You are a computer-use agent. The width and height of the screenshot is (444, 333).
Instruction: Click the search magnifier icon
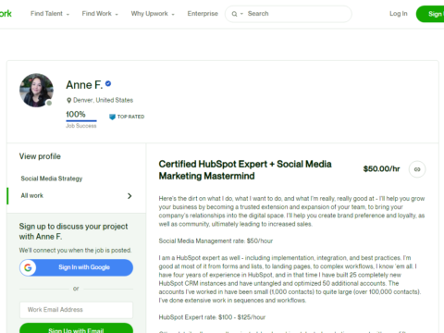[x=234, y=14]
